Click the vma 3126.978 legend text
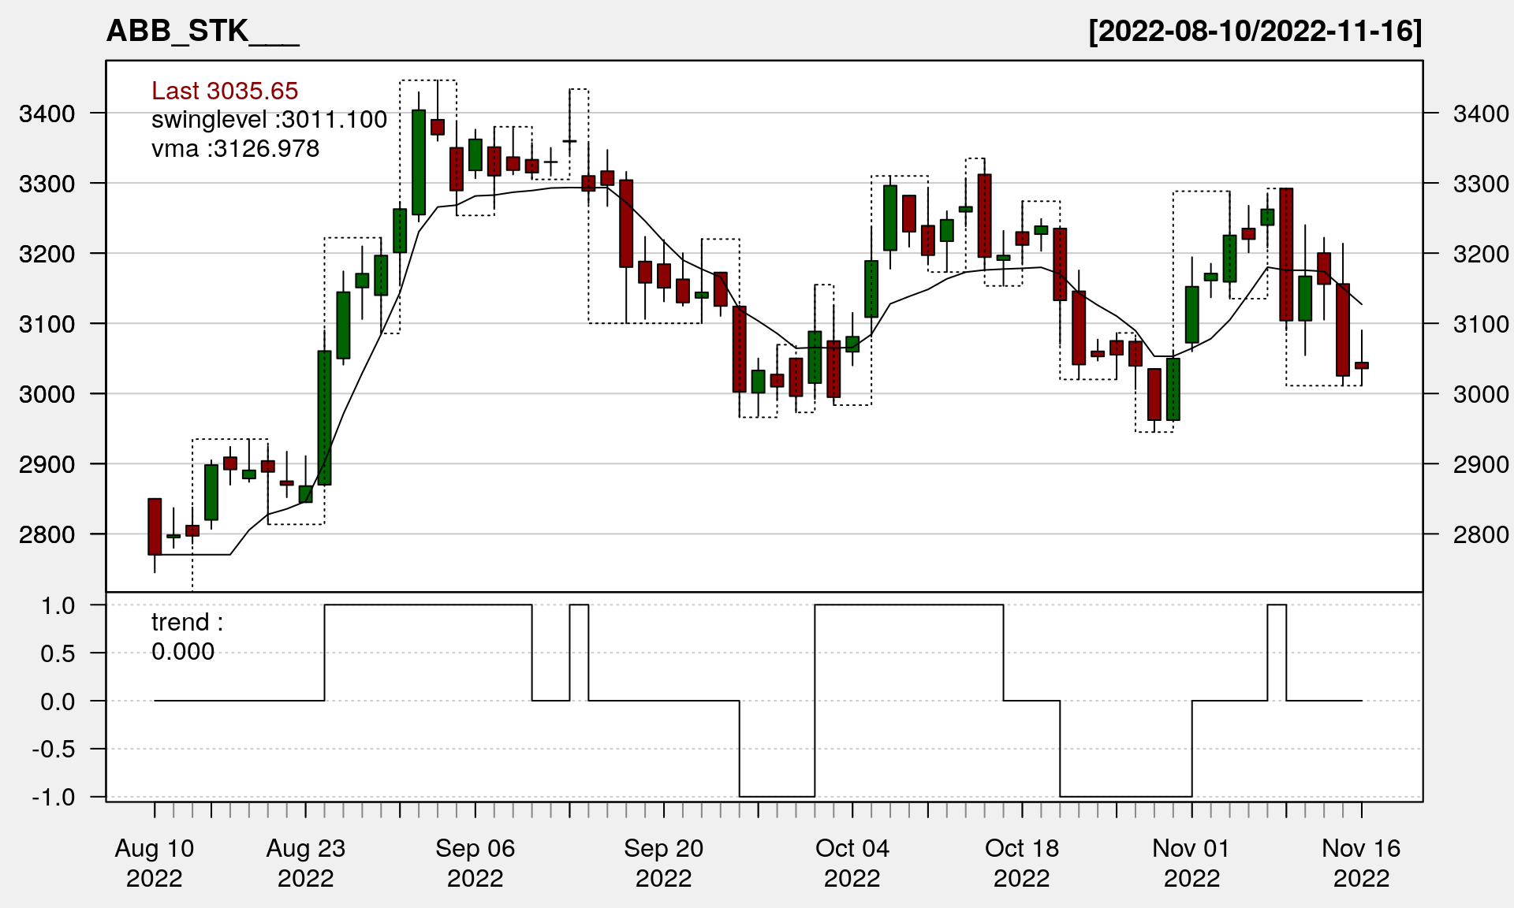Image resolution: width=1514 pixels, height=908 pixels. (x=235, y=149)
